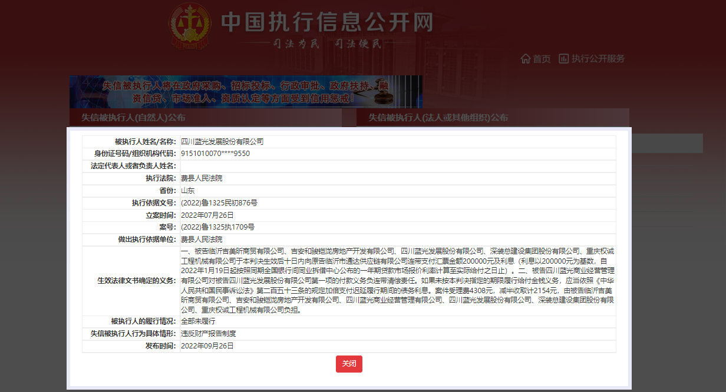The width and height of the screenshot is (726, 392).
Task: Select case number (2022)鲁1325执1709号
Action: coord(217,227)
